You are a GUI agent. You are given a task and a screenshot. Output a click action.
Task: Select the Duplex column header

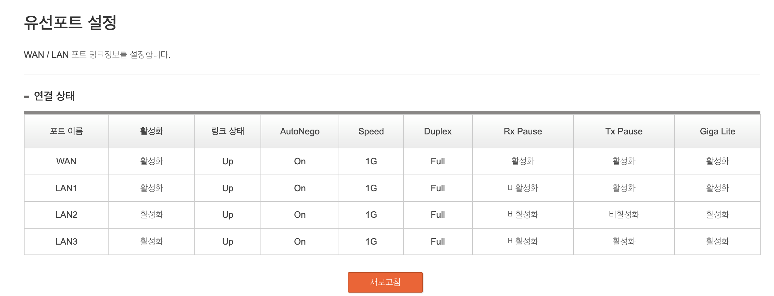click(438, 131)
